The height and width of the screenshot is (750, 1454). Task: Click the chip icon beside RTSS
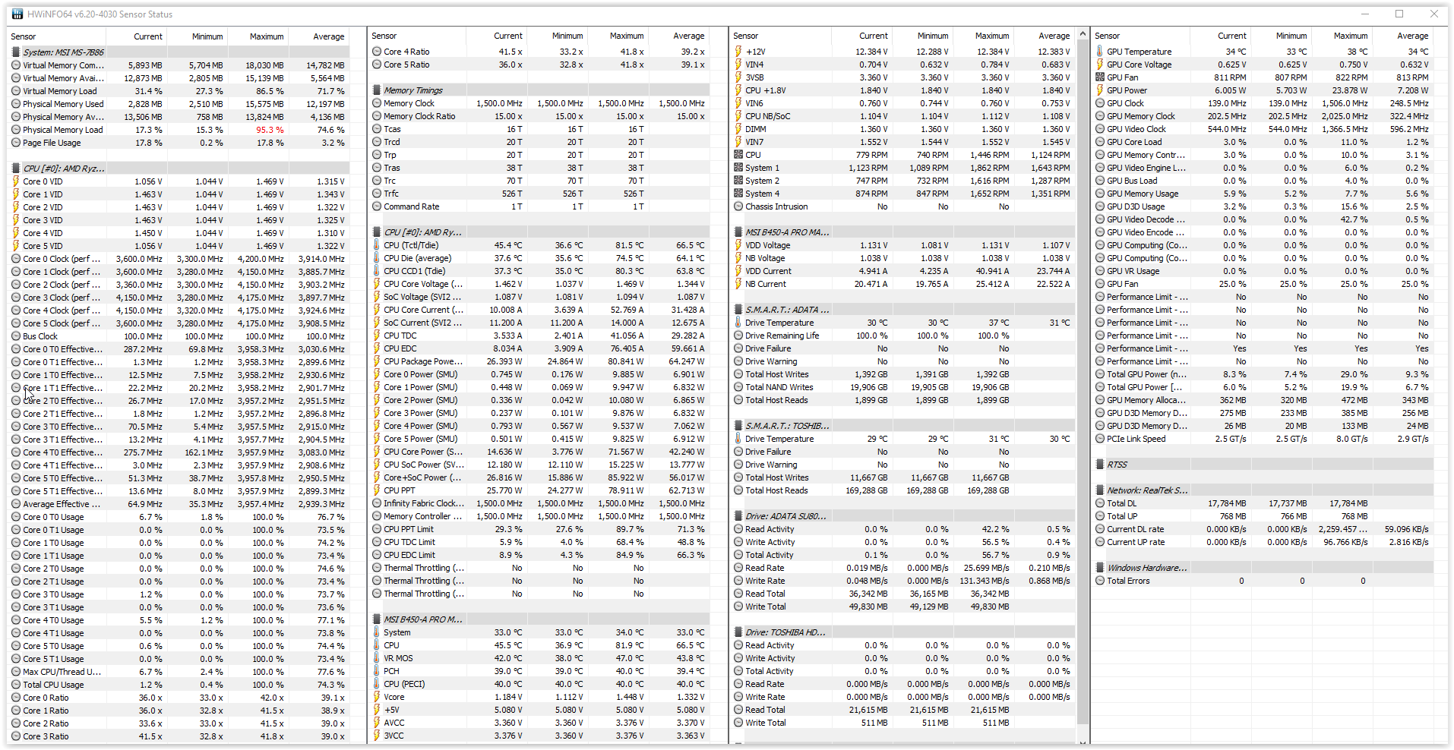coord(1100,465)
